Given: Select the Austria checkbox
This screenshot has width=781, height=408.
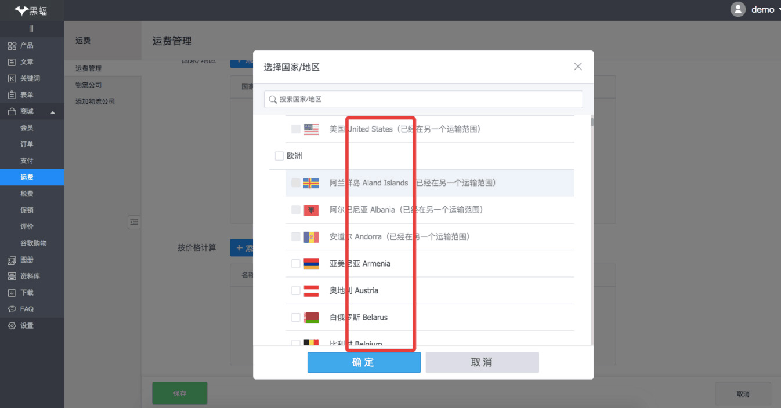Looking at the screenshot, I should point(296,290).
